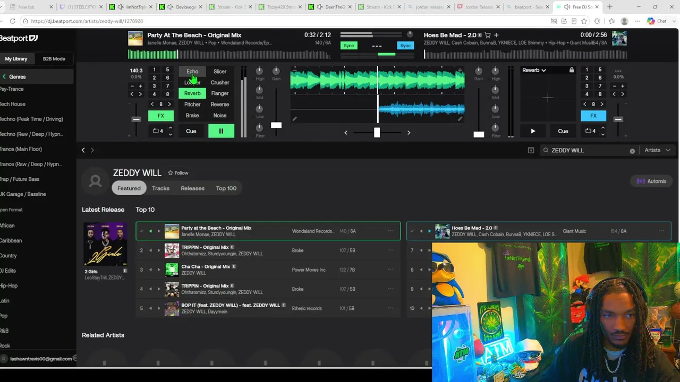Go to previous left deck hot cue page
680x382 pixels.
pos(152,105)
